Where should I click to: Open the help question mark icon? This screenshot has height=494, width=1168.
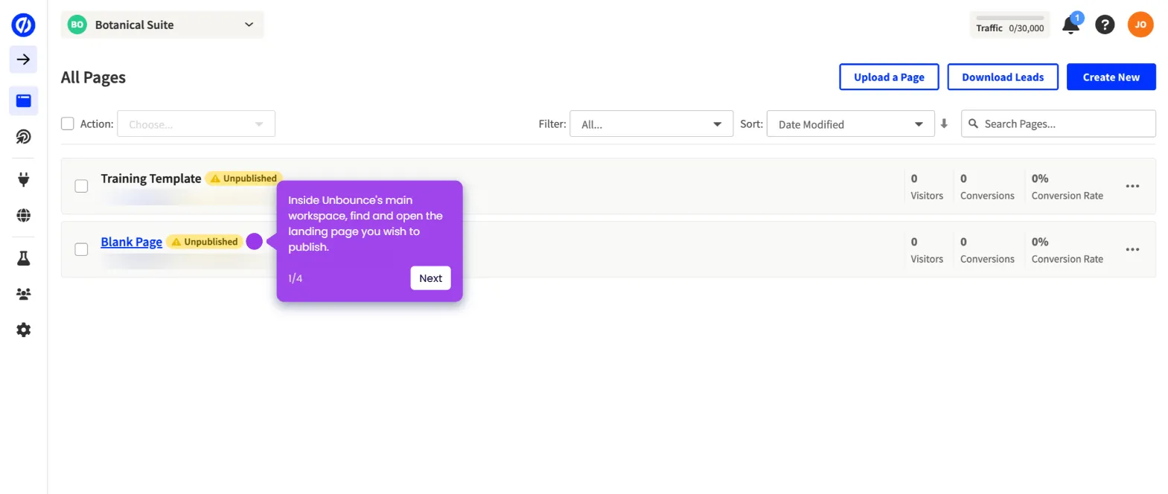click(1105, 25)
